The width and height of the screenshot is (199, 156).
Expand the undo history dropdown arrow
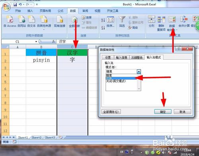click(23, 5)
